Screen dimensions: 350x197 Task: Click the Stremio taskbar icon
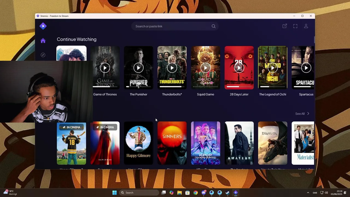tap(236, 193)
